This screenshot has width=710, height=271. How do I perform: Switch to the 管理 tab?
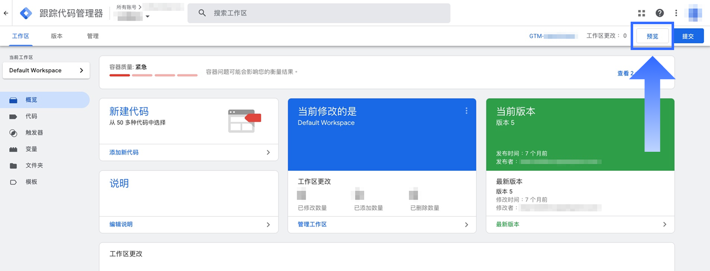pyautogui.click(x=93, y=36)
